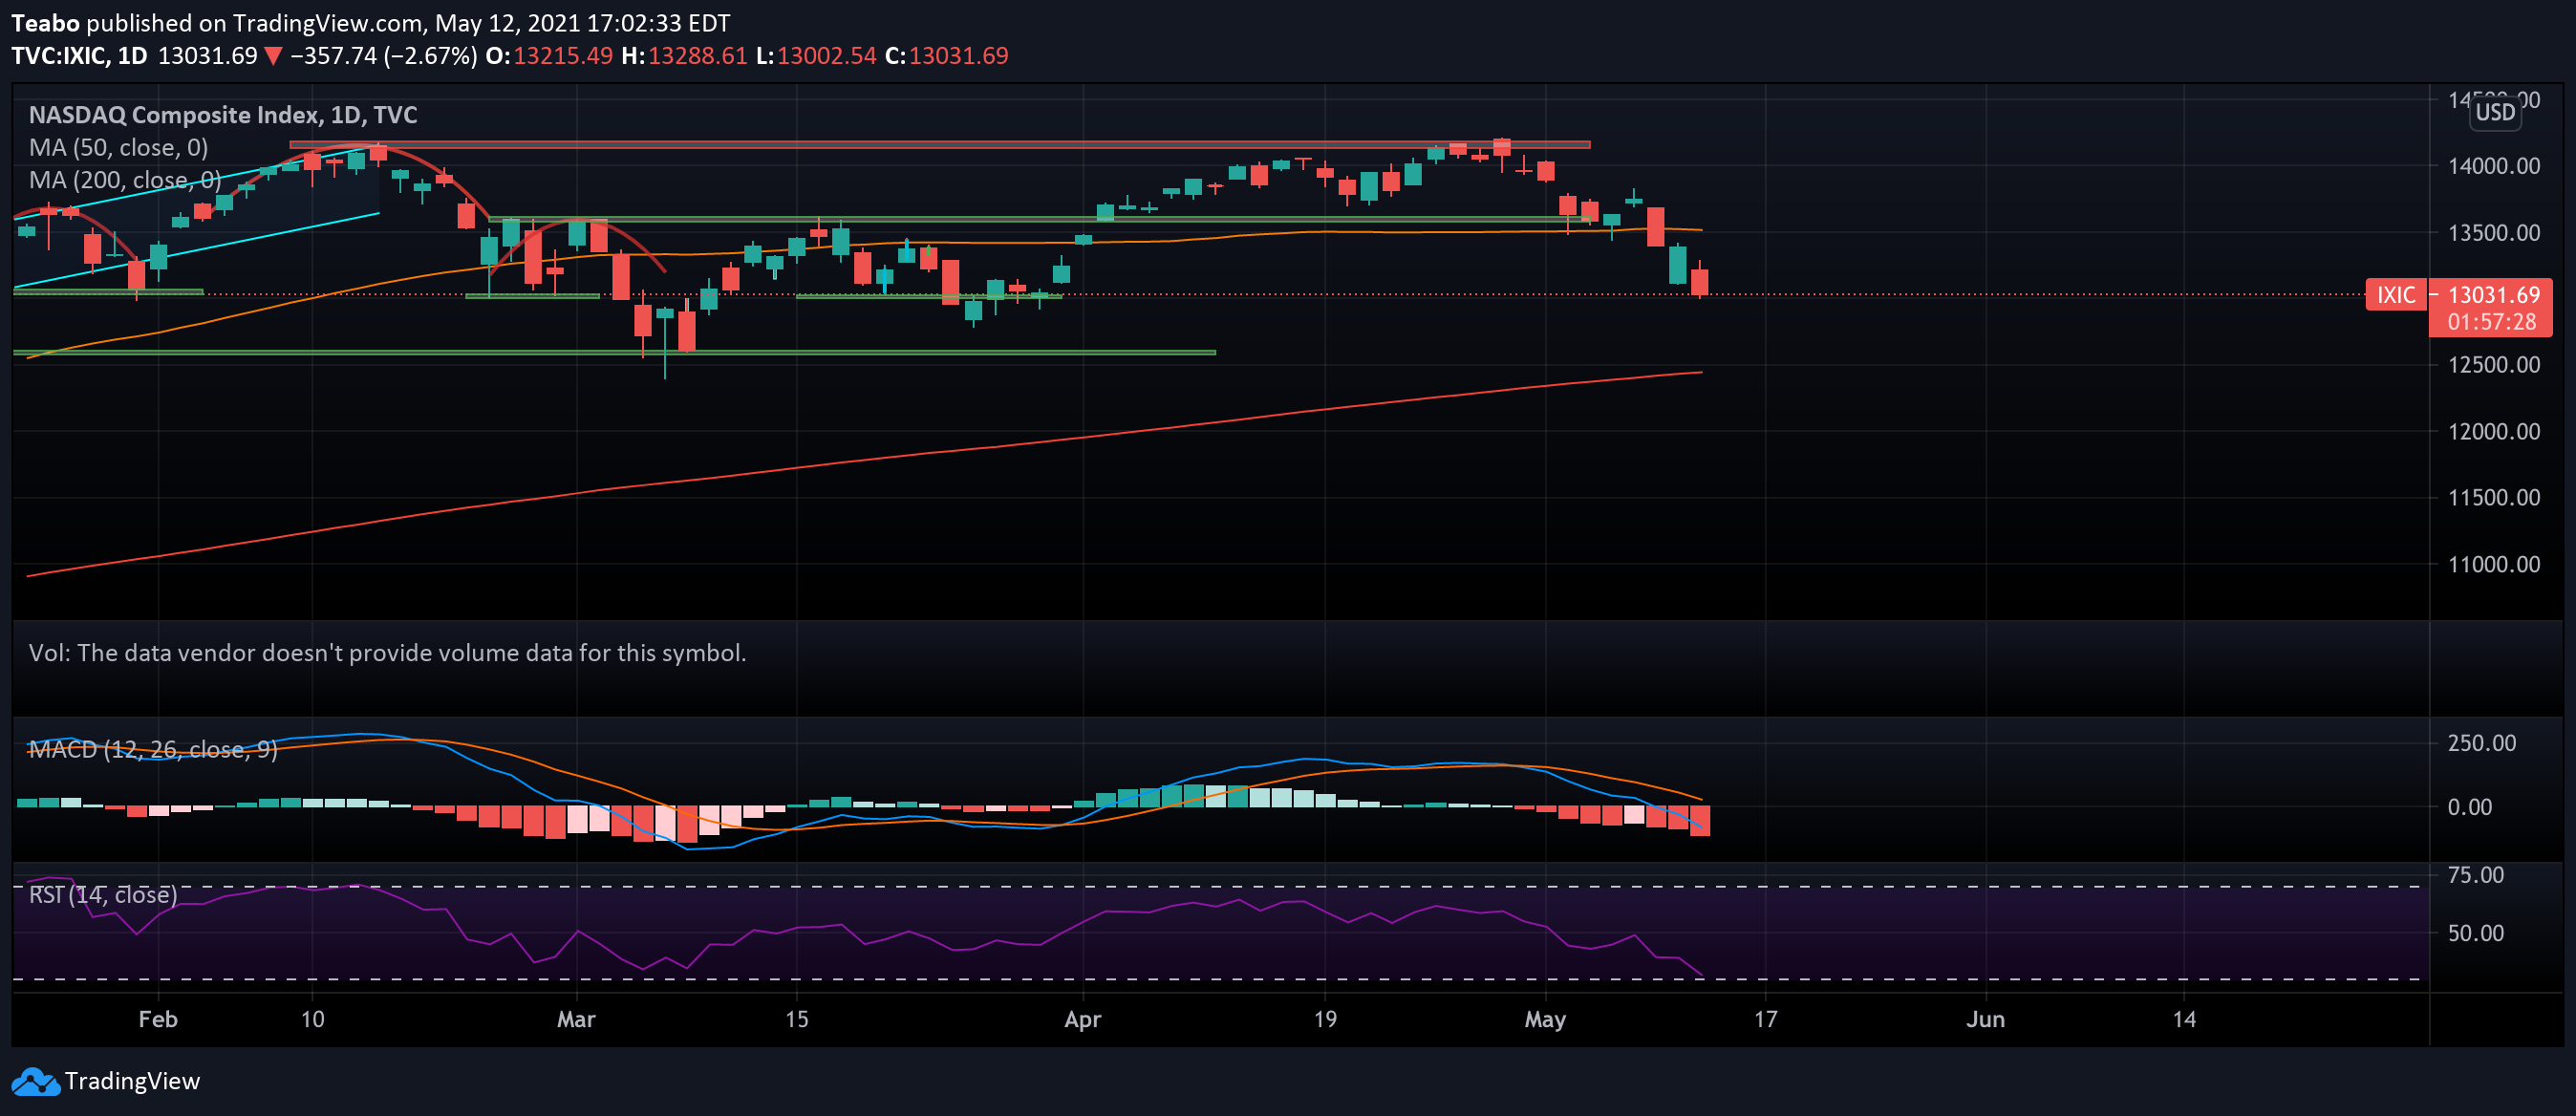The image size is (2576, 1116).
Task: Click the volume data unavailable message
Action: tap(387, 653)
